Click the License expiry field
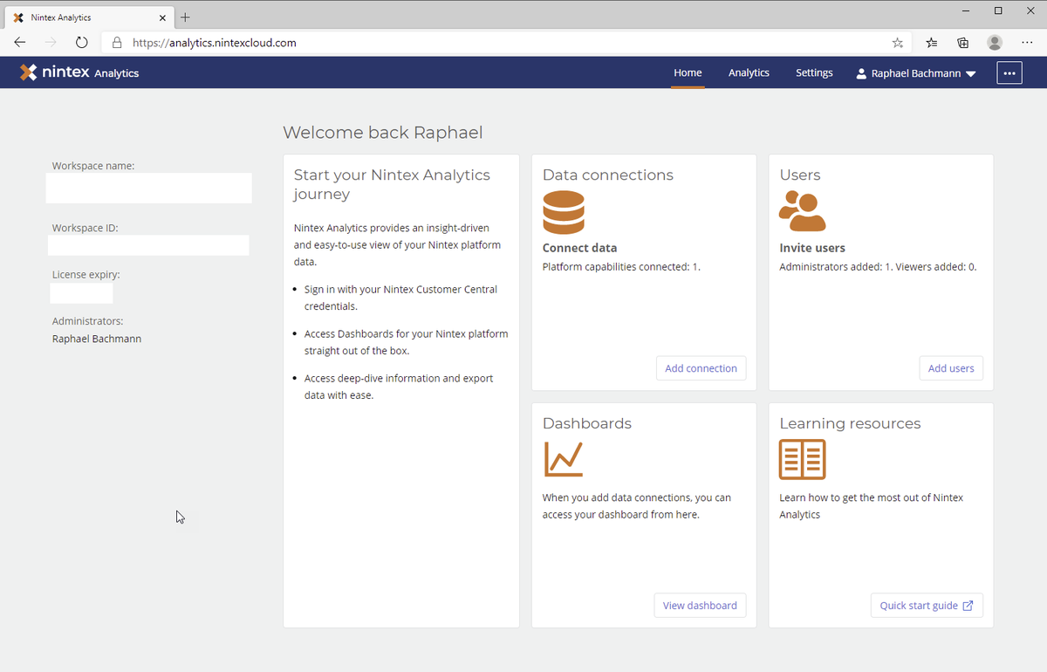The height and width of the screenshot is (672, 1047). coord(81,293)
